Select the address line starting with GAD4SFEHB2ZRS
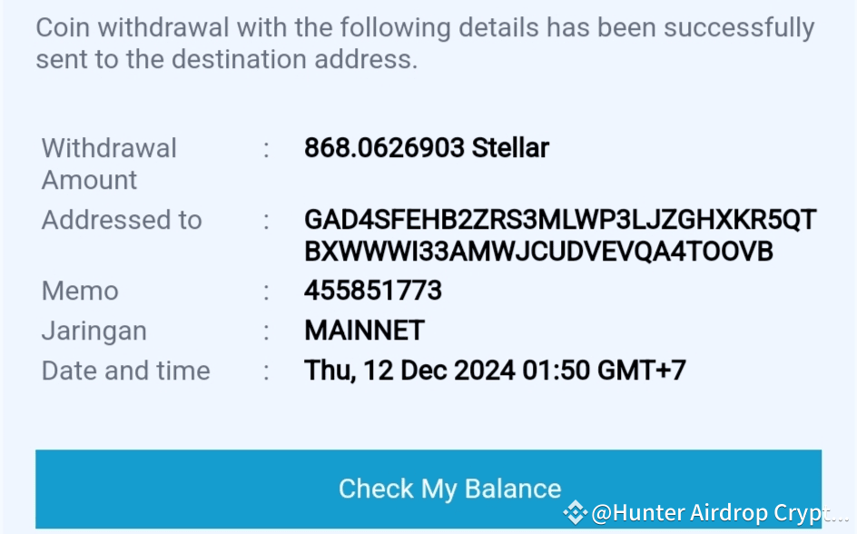Image resolution: width=857 pixels, height=534 pixels. 560,220
